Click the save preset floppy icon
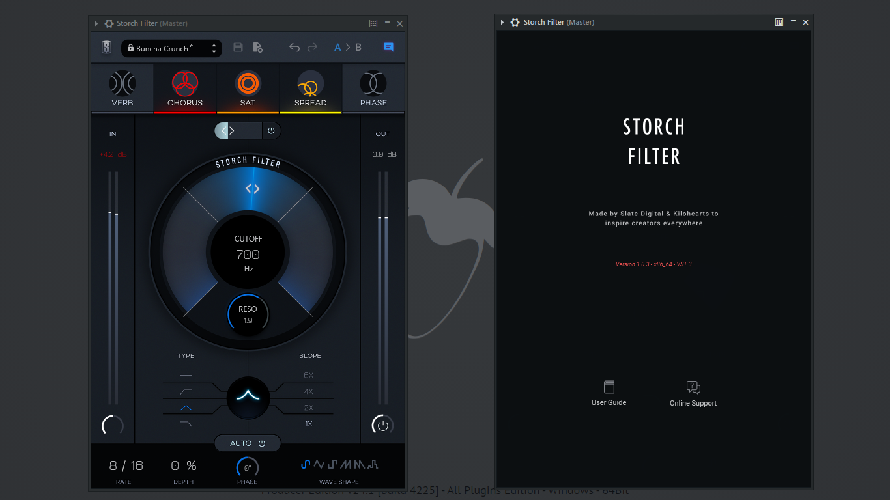Screen dimensions: 890x500 (x=238, y=48)
